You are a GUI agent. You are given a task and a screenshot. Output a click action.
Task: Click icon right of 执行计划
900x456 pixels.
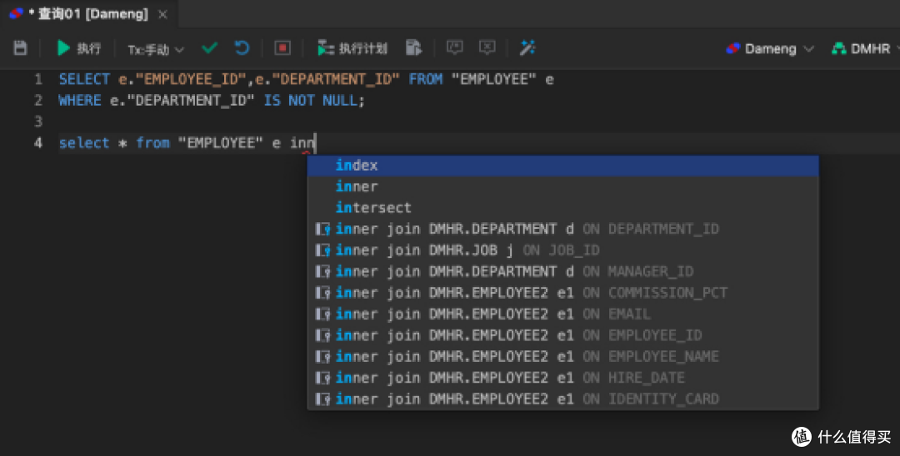point(413,48)
